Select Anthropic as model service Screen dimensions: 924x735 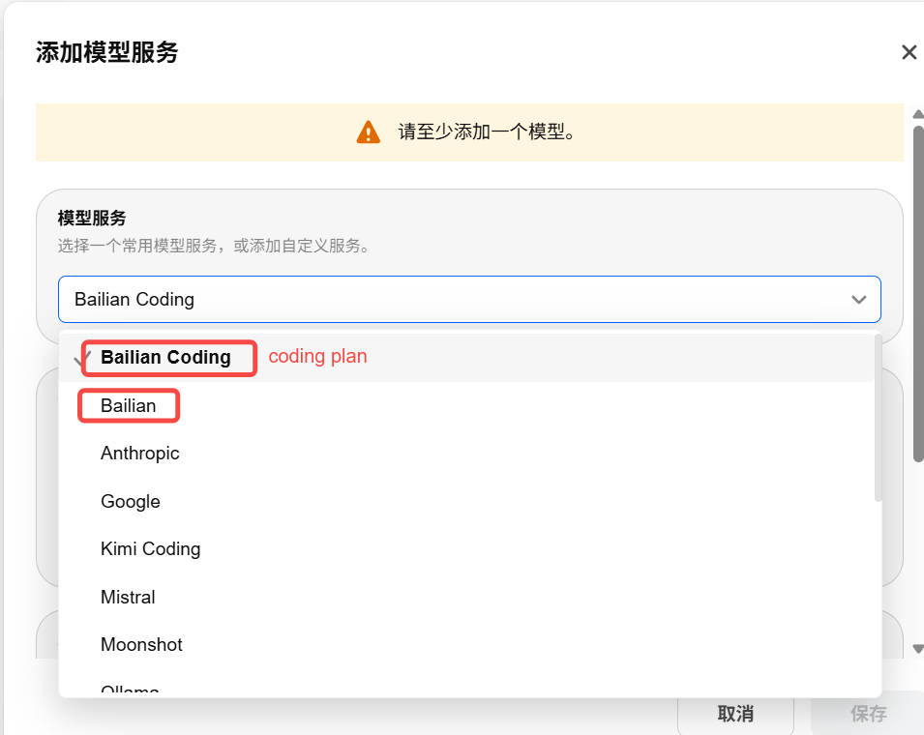[140, 454]
